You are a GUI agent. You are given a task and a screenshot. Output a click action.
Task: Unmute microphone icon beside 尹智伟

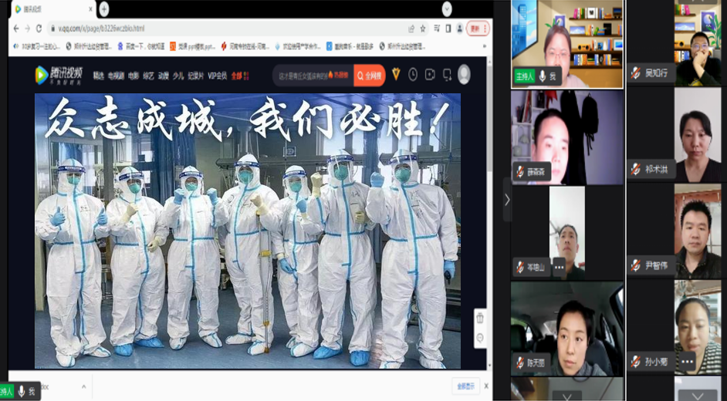point(636,266)
